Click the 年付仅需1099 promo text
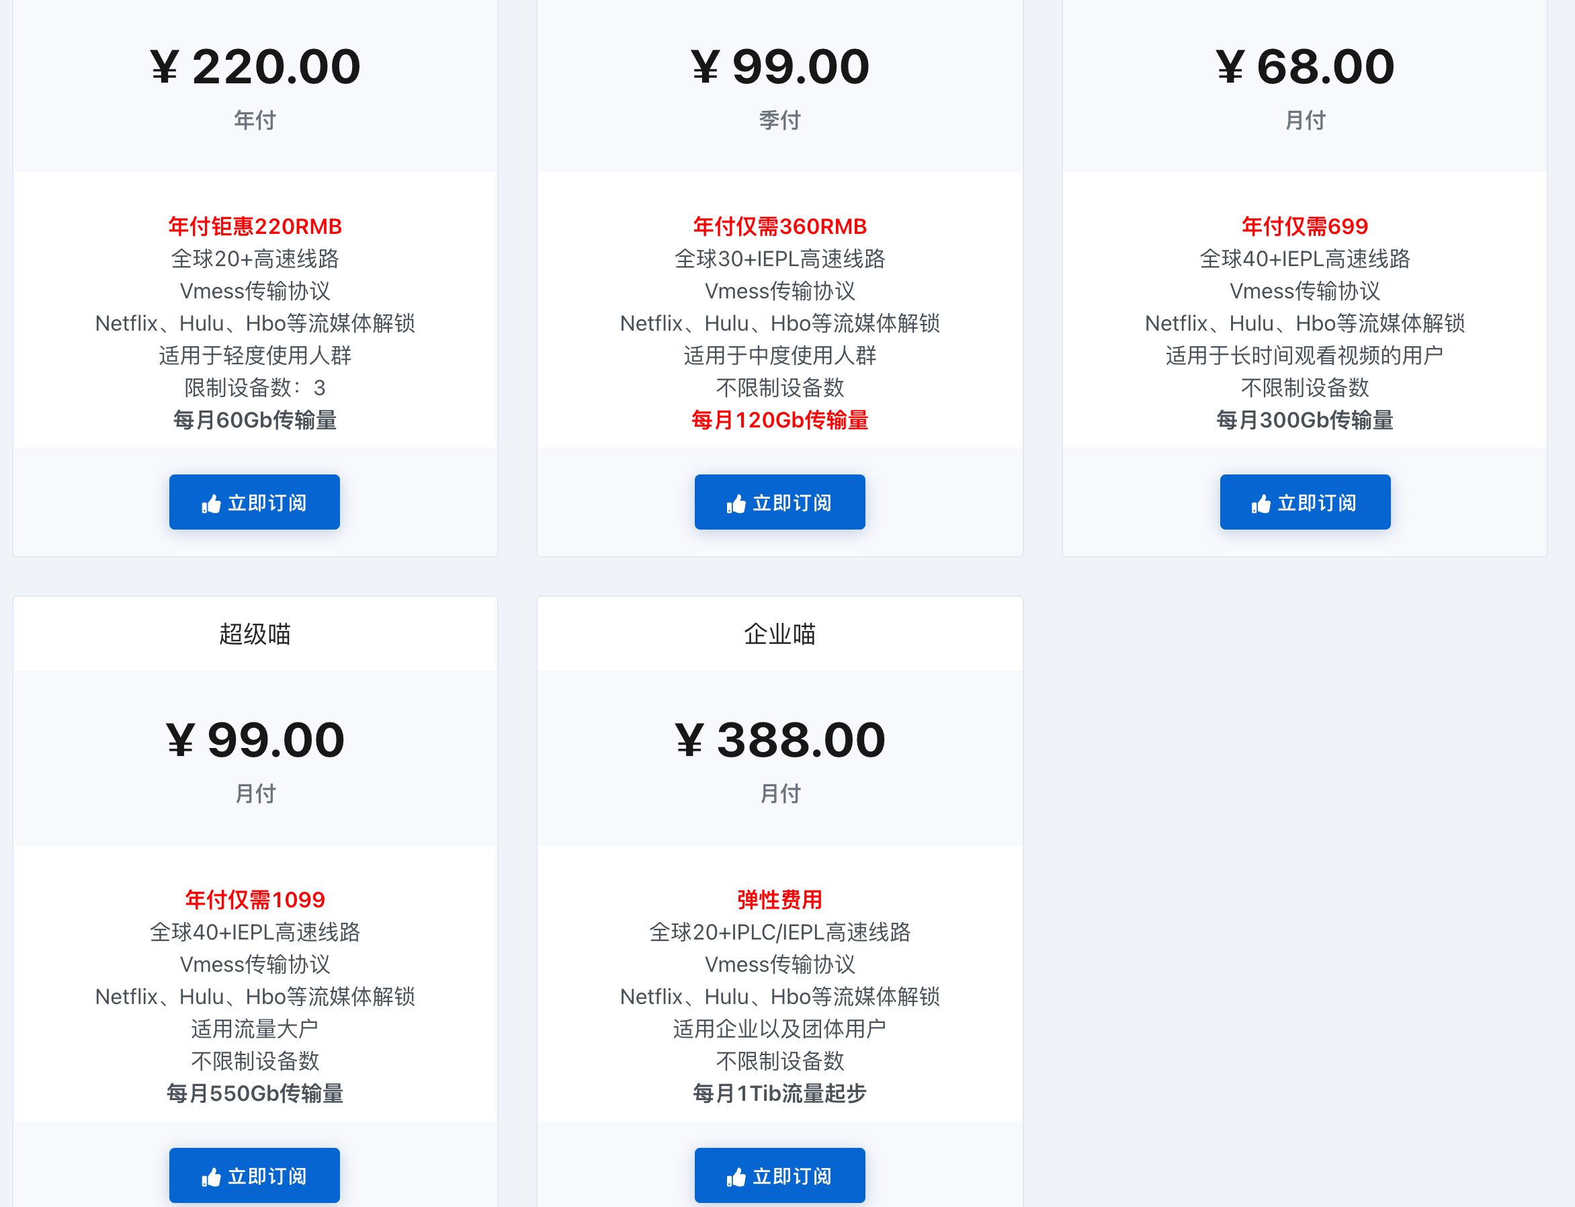This screenshot has width=1575, height=1207. [255, 899]
